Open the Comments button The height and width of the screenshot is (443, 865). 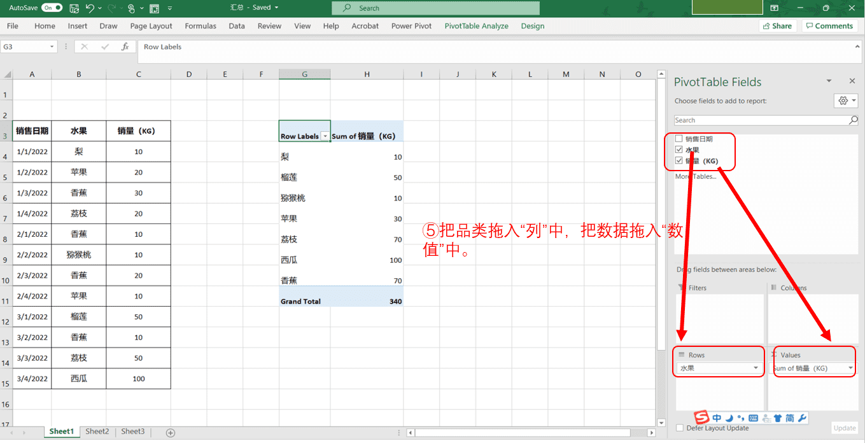[829, 26]
